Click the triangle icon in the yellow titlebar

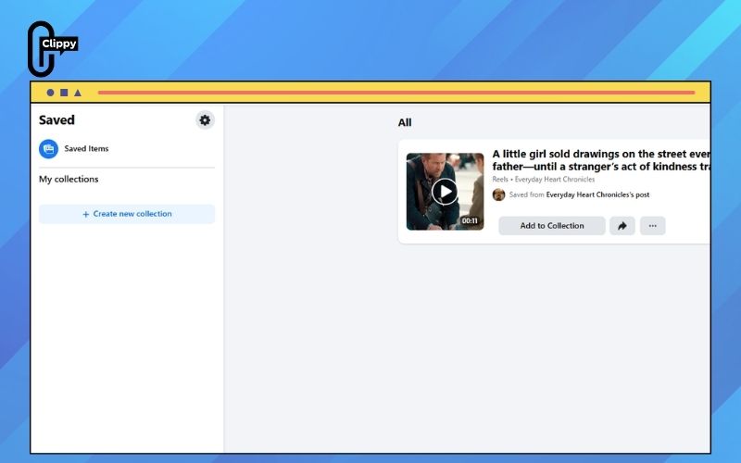point(78,93)
